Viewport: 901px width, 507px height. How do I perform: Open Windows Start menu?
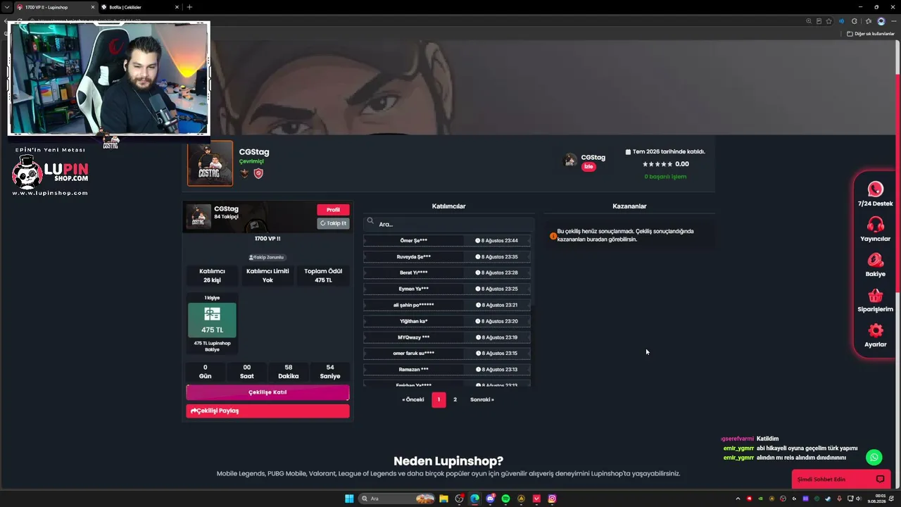pos(349,499)
